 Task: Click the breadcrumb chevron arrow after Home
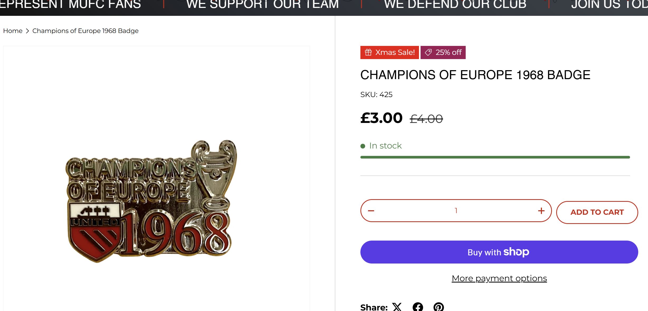pyautogui.click(x=27, y=31)
